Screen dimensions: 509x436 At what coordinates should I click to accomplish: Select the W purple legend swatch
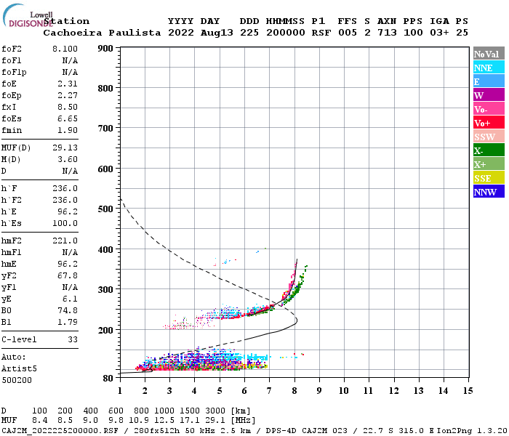point(489,95)
